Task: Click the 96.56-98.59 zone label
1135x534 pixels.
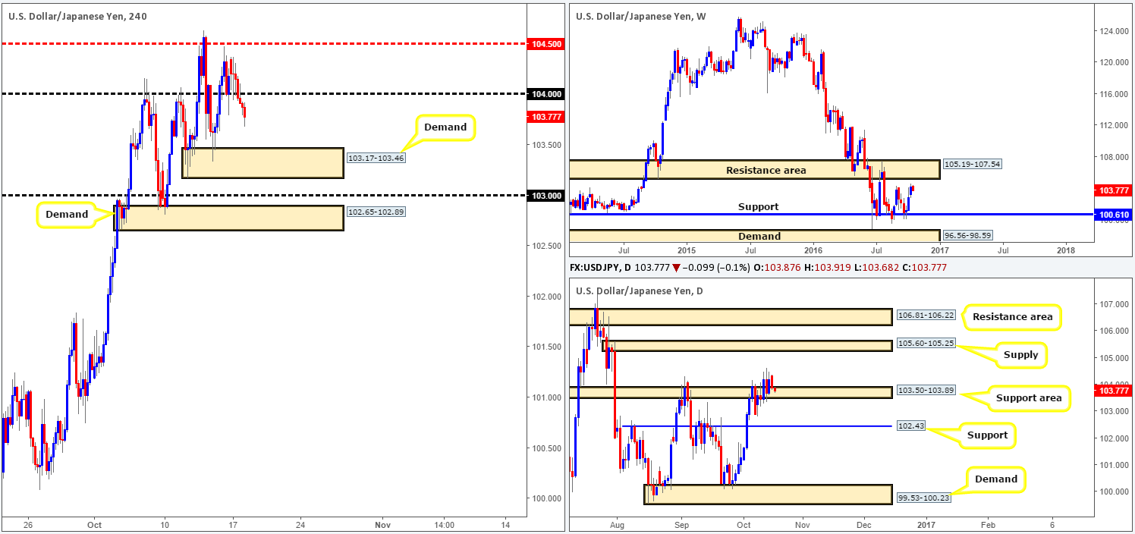Action: pos(967,236)
